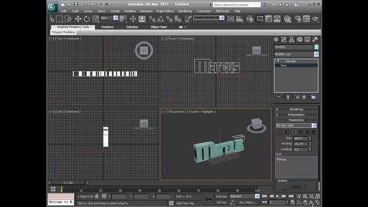Open the font dropdown in Parameters
Viewport: 368px width, 207px height.
315,125
